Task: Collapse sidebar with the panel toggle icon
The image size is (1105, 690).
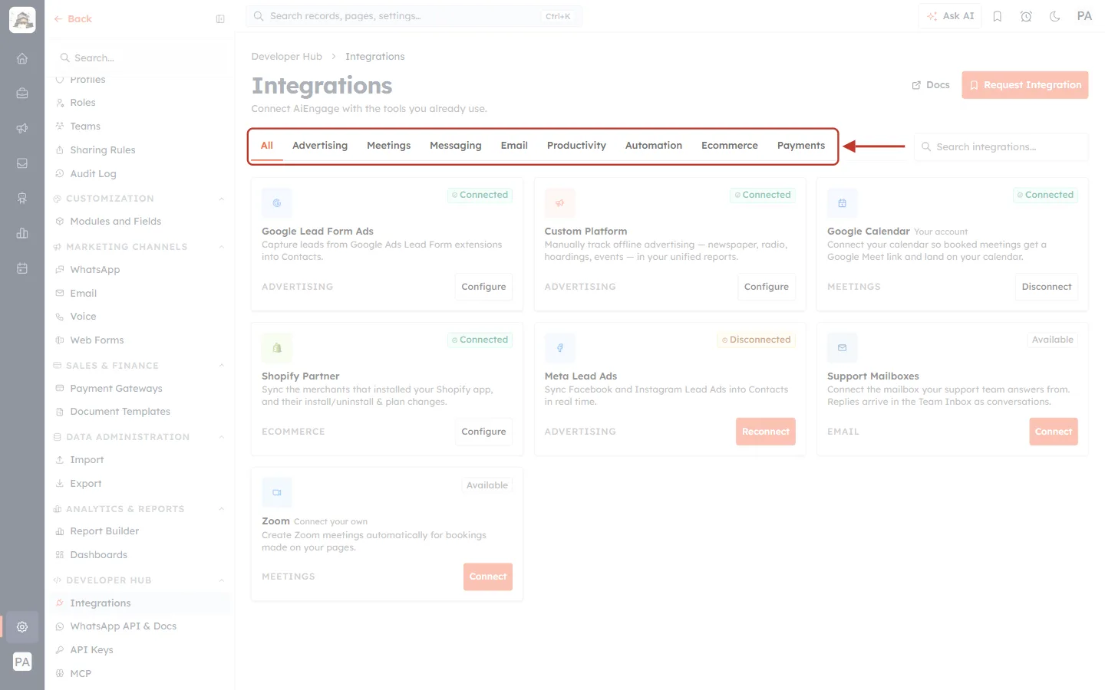Action: point(220,19)
